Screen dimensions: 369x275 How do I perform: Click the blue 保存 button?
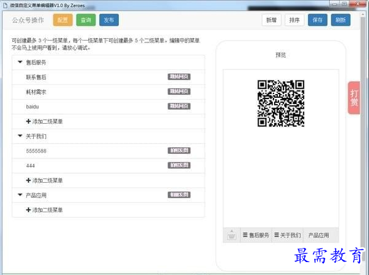(x=317, y=20)
